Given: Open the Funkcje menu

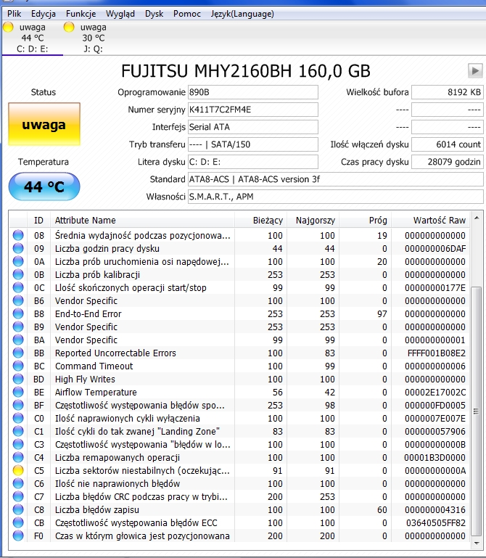Looking at the screenshot, I should click(81, 14).
